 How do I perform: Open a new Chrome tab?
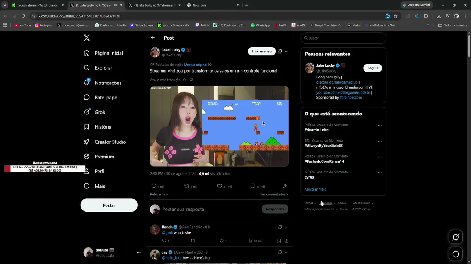click(247, 5)
